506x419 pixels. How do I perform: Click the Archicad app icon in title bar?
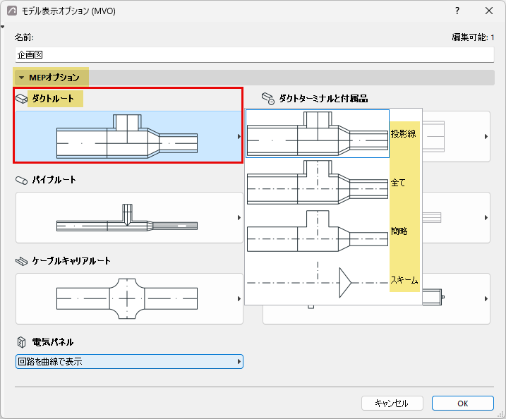tap(12, 11)
